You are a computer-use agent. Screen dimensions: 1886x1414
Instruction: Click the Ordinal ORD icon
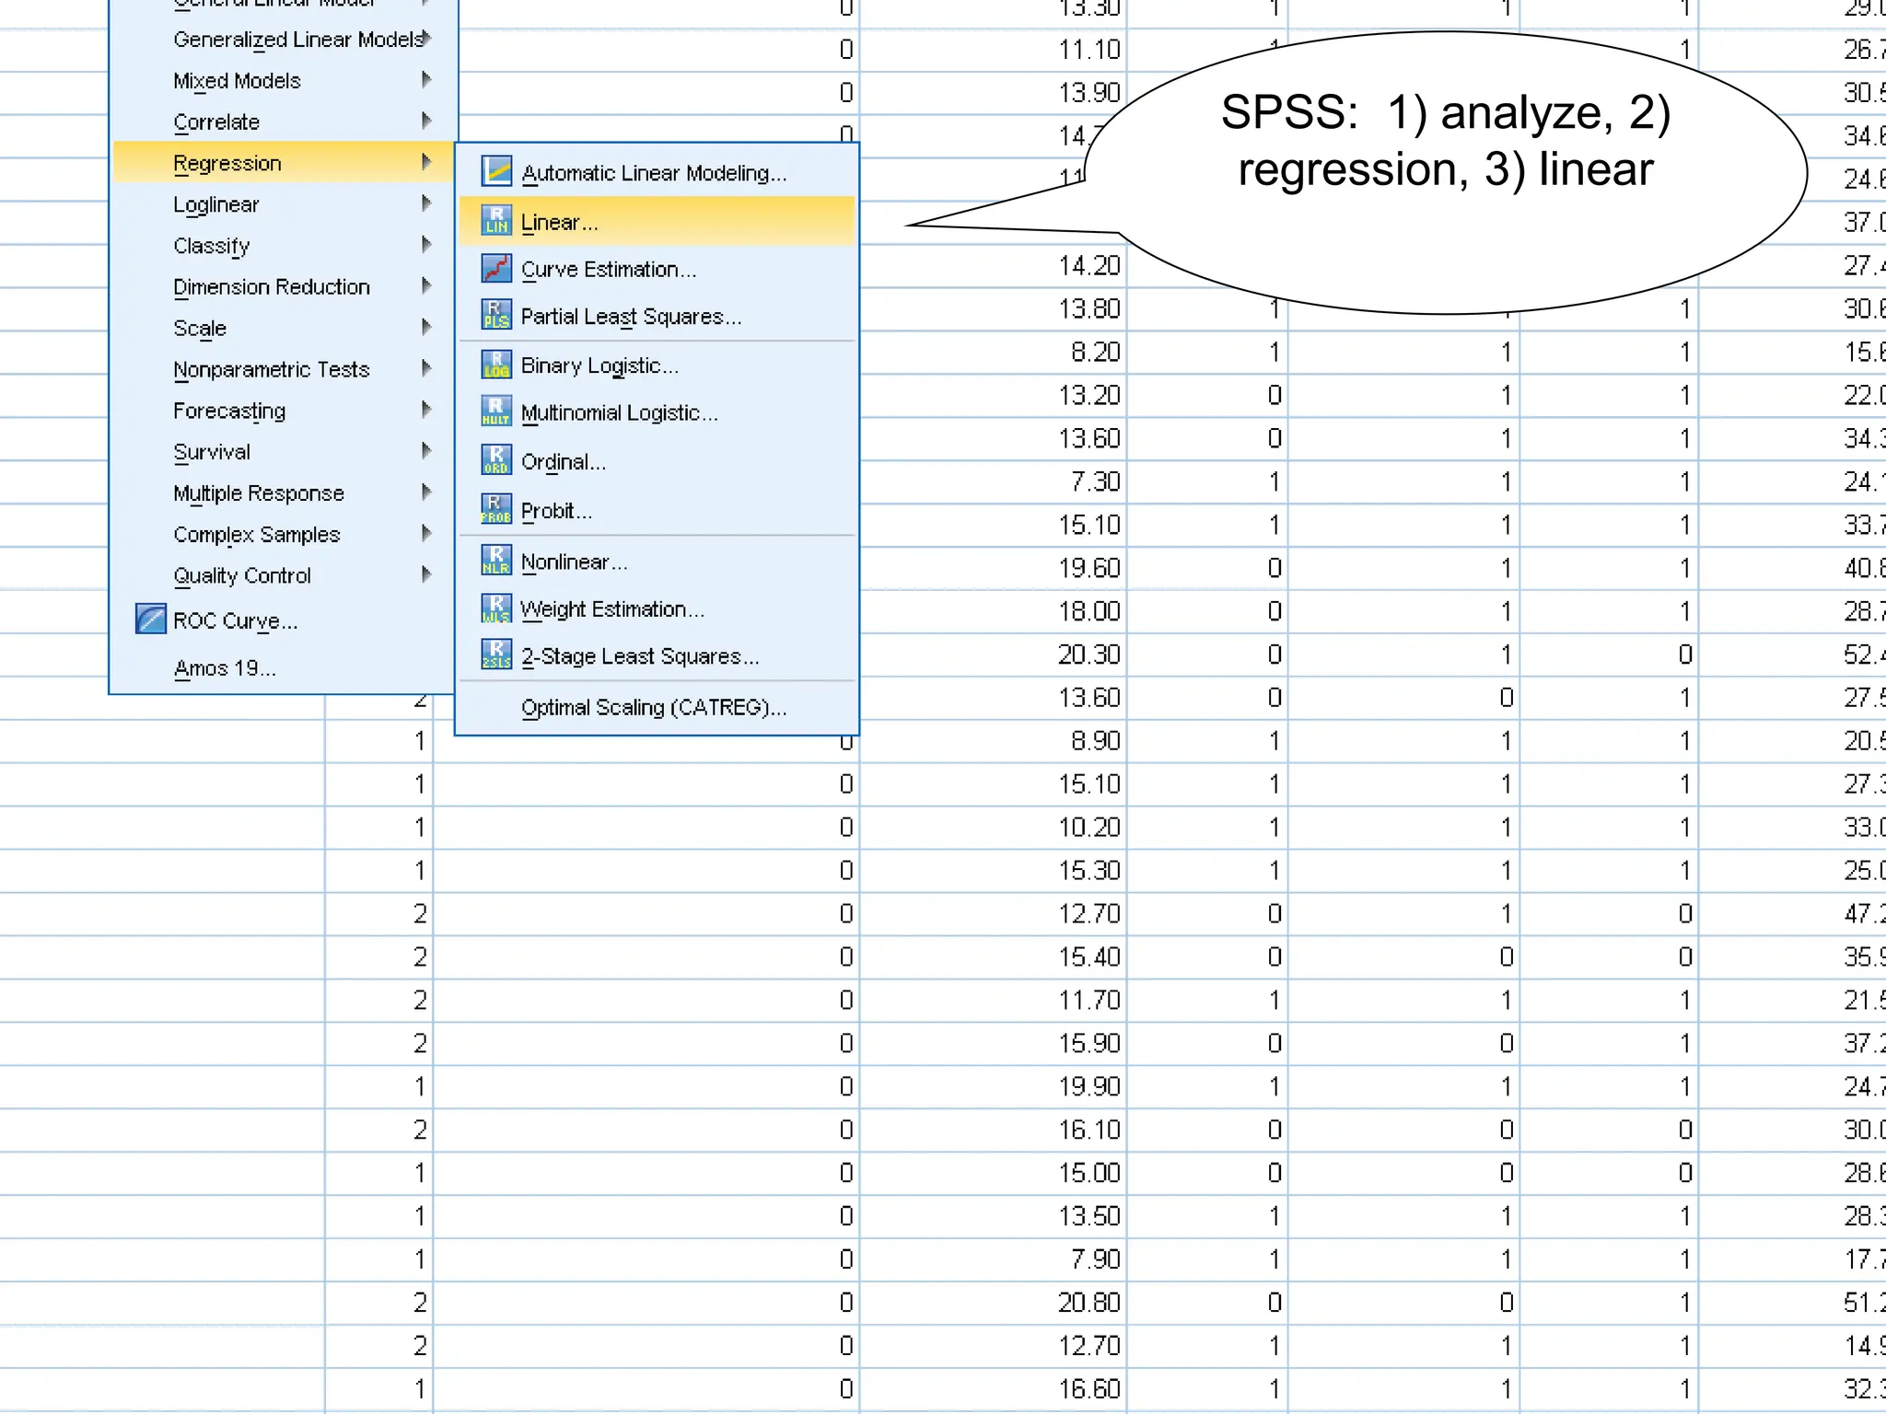pos(496,460)
